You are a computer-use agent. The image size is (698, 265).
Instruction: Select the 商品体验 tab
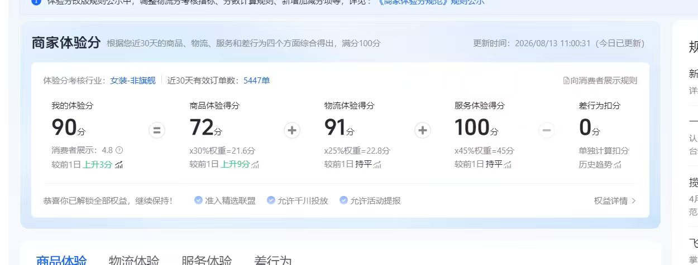point(61,261)
